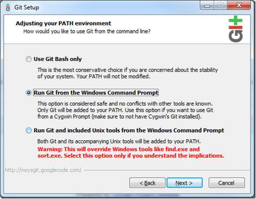Image resolution: width=256 pixels, height=199 pixels.
Task: Maximize the Git Setup window
Action: pyautogui.click(x=220, y=6)
